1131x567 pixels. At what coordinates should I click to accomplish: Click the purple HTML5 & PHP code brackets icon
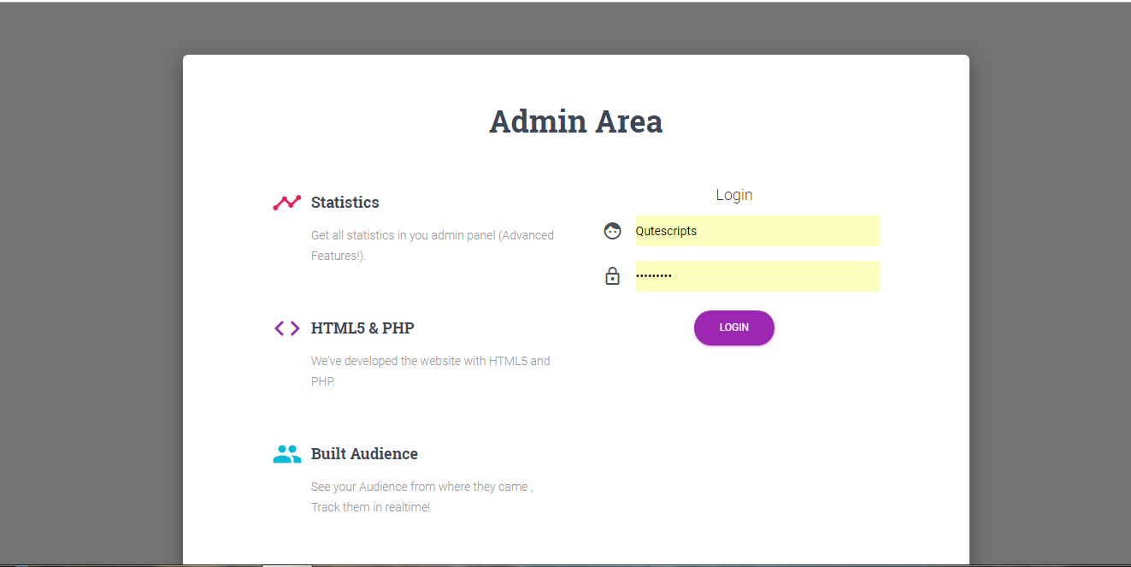287,328
